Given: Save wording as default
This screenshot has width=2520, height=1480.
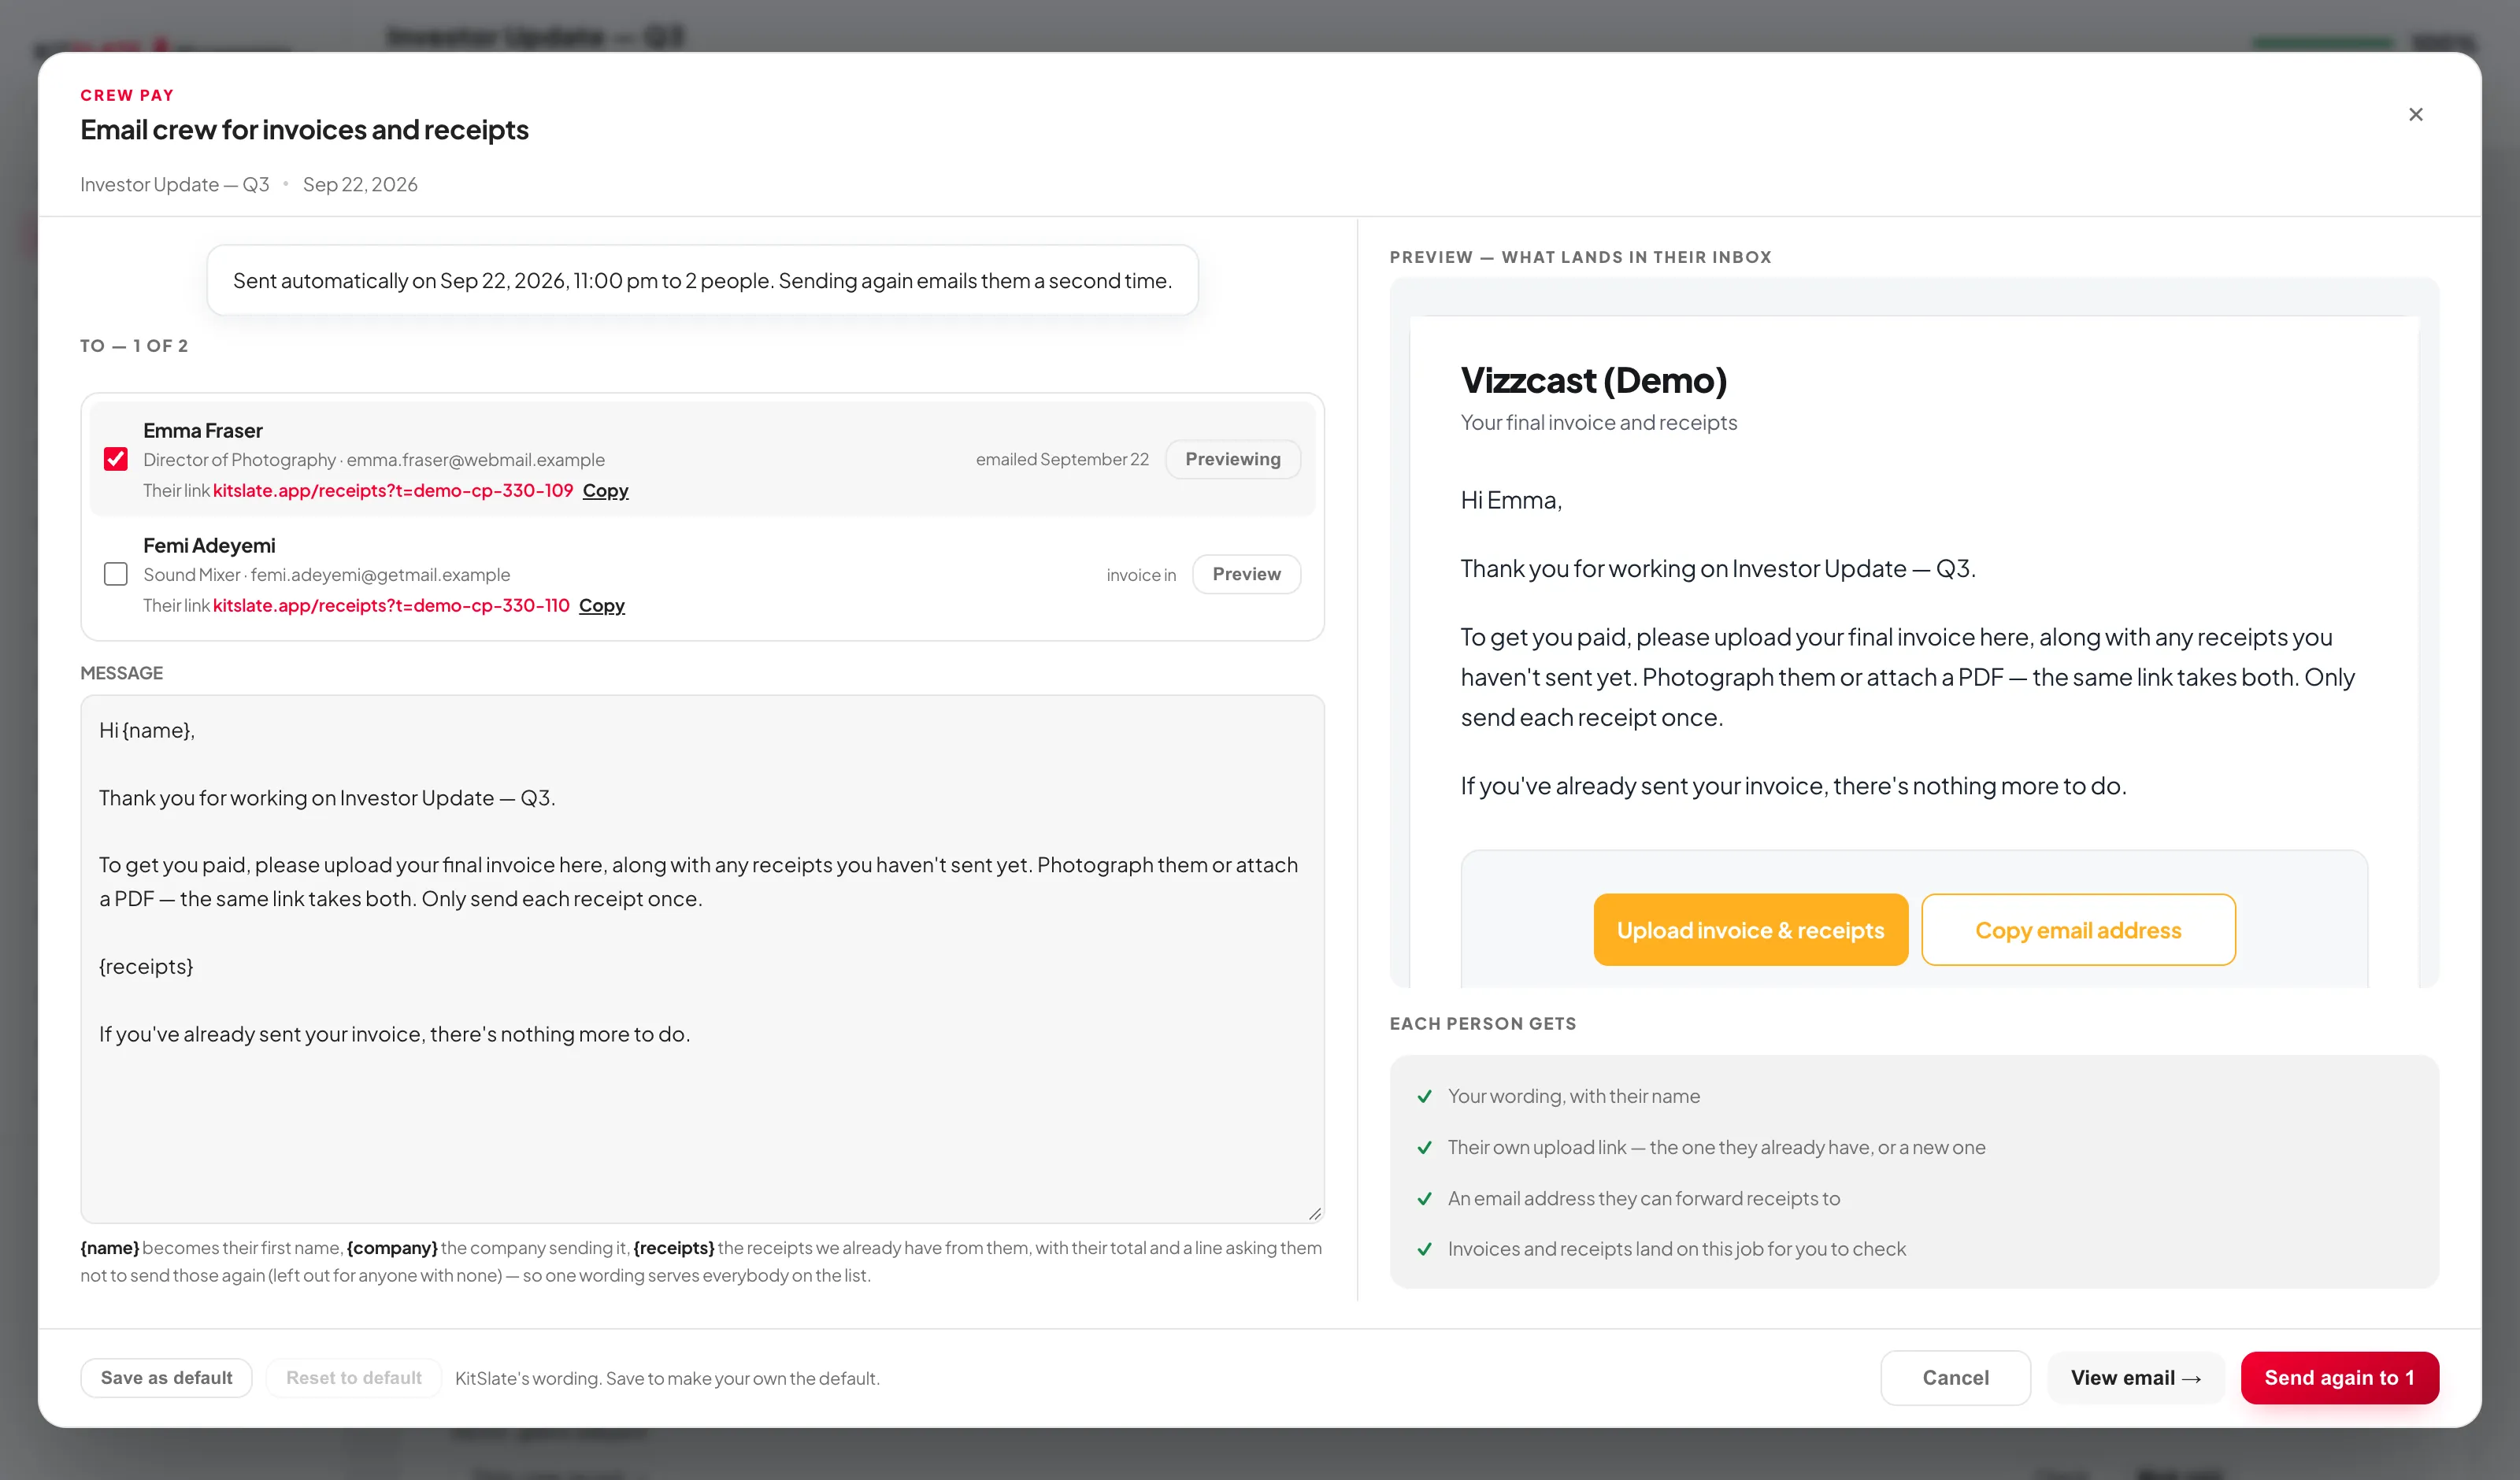Looking at the screenshot, I should [166, 1377].
